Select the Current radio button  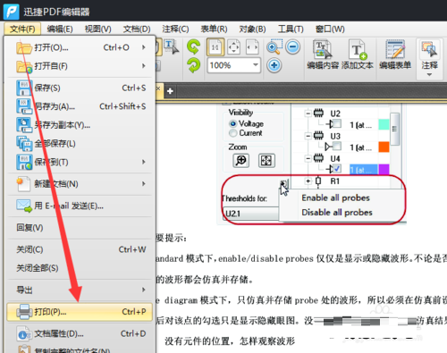[x=232, y=133]
